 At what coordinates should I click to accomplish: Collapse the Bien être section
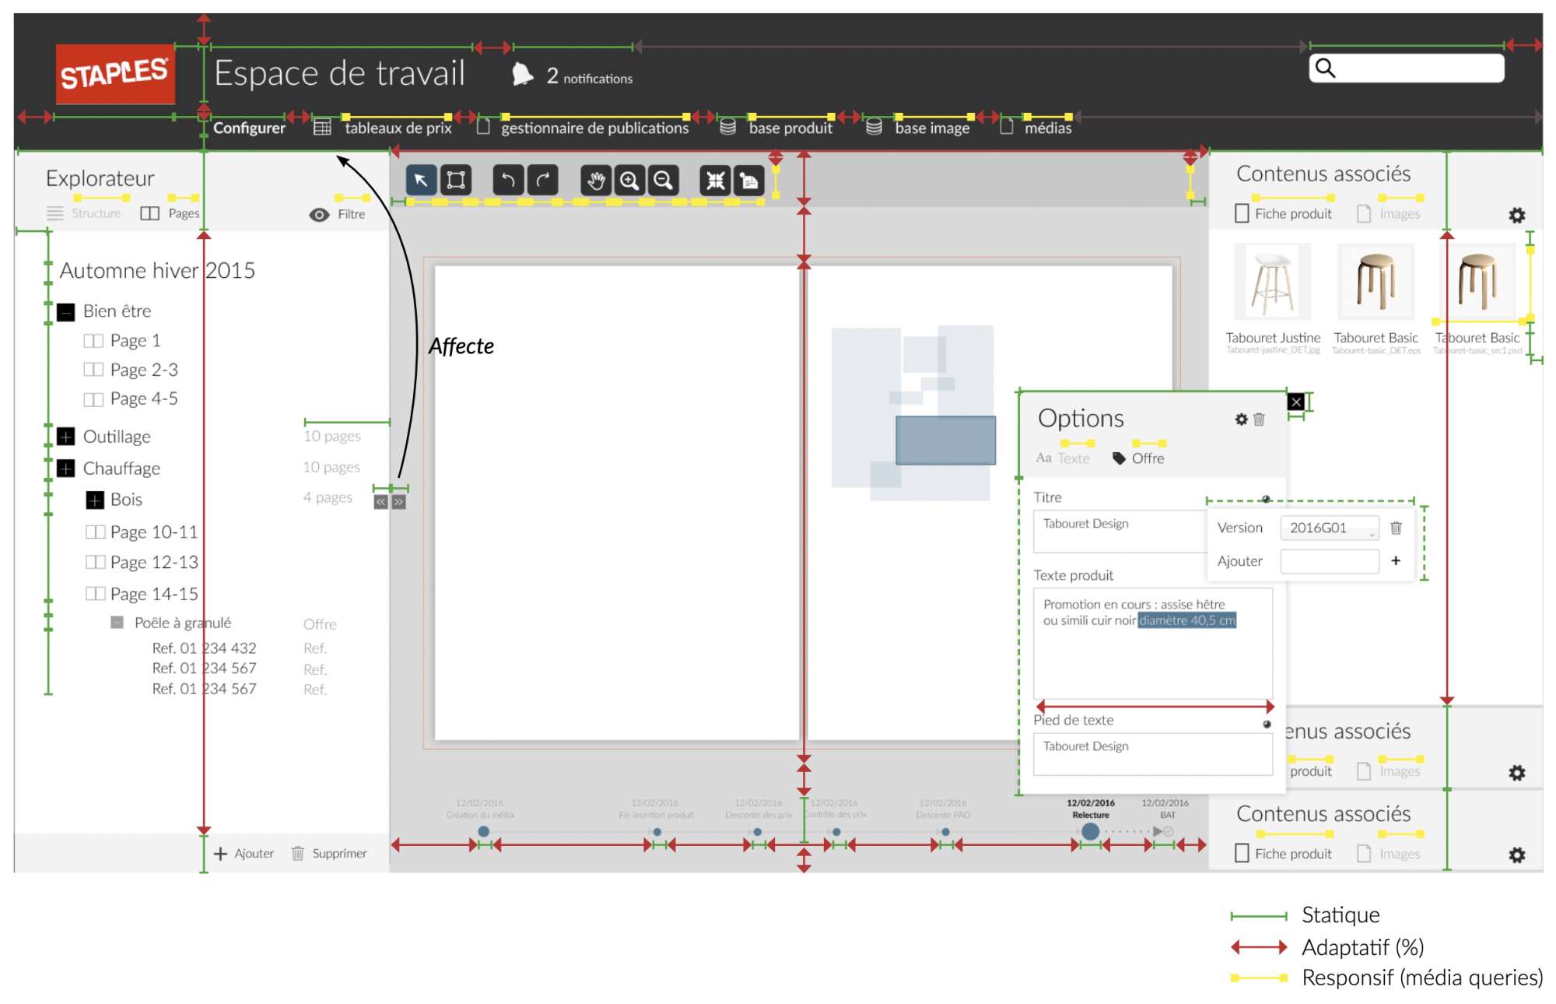click(x=66, y=311)
